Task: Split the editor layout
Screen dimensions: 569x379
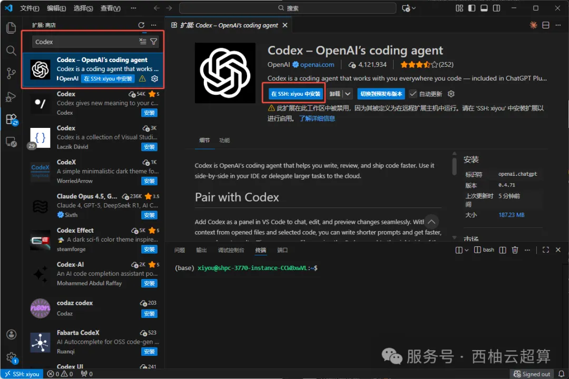Action: (545, 25)
